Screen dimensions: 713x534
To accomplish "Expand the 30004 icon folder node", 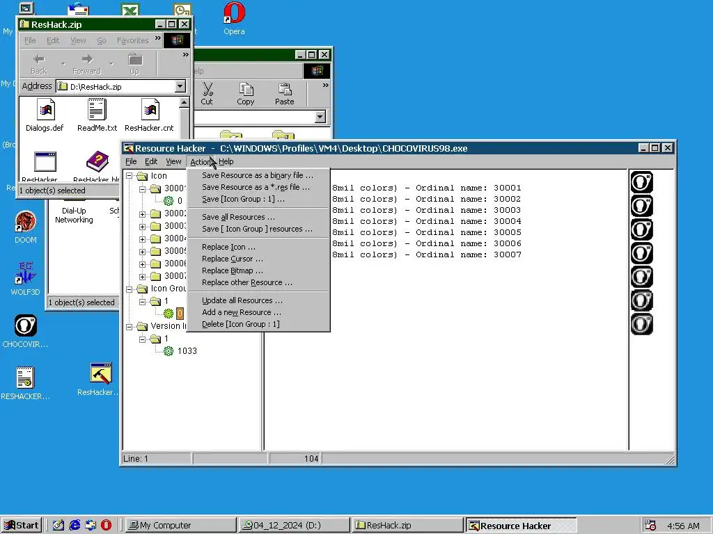I will pos(142,239).
